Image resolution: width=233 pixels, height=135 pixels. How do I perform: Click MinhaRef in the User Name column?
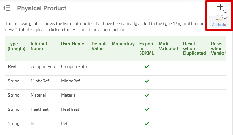[x=70, y=81]
